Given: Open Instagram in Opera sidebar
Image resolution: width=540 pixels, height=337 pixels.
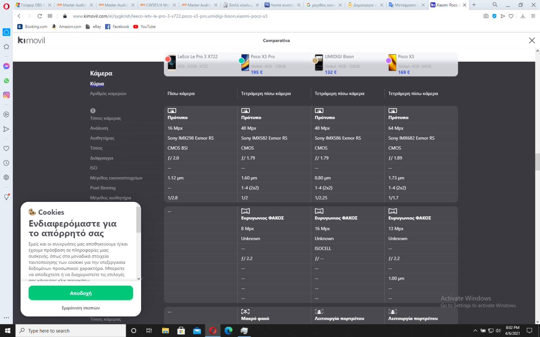Looking at the screenshot, I should pos(6,95).
